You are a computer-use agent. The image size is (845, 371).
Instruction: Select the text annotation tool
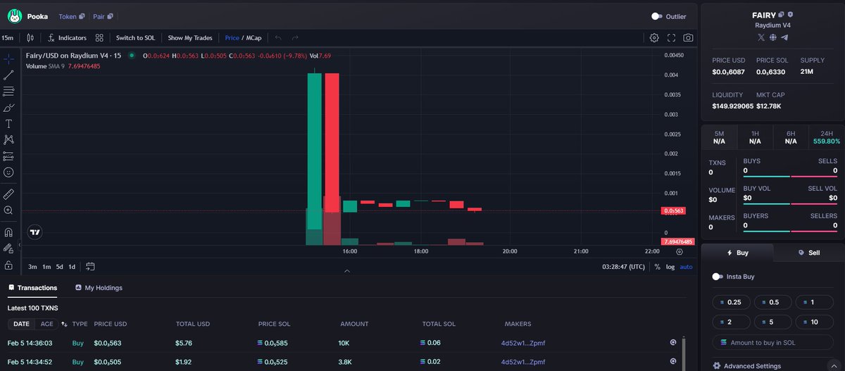point(8,123)
